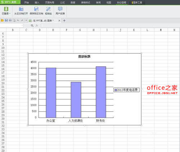Click the purple legend swatch 2013年度电话费

click(116, 90)
